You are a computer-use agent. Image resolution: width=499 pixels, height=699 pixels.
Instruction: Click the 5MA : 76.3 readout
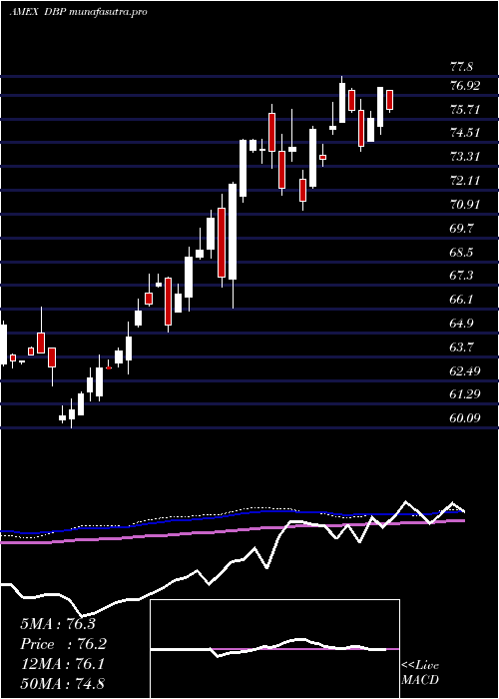click(58, 624)
